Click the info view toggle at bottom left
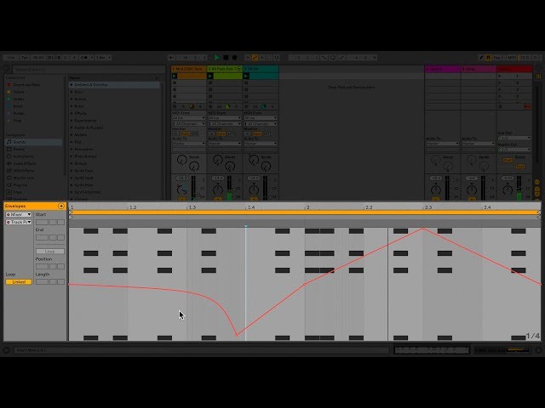 [6, 350]
